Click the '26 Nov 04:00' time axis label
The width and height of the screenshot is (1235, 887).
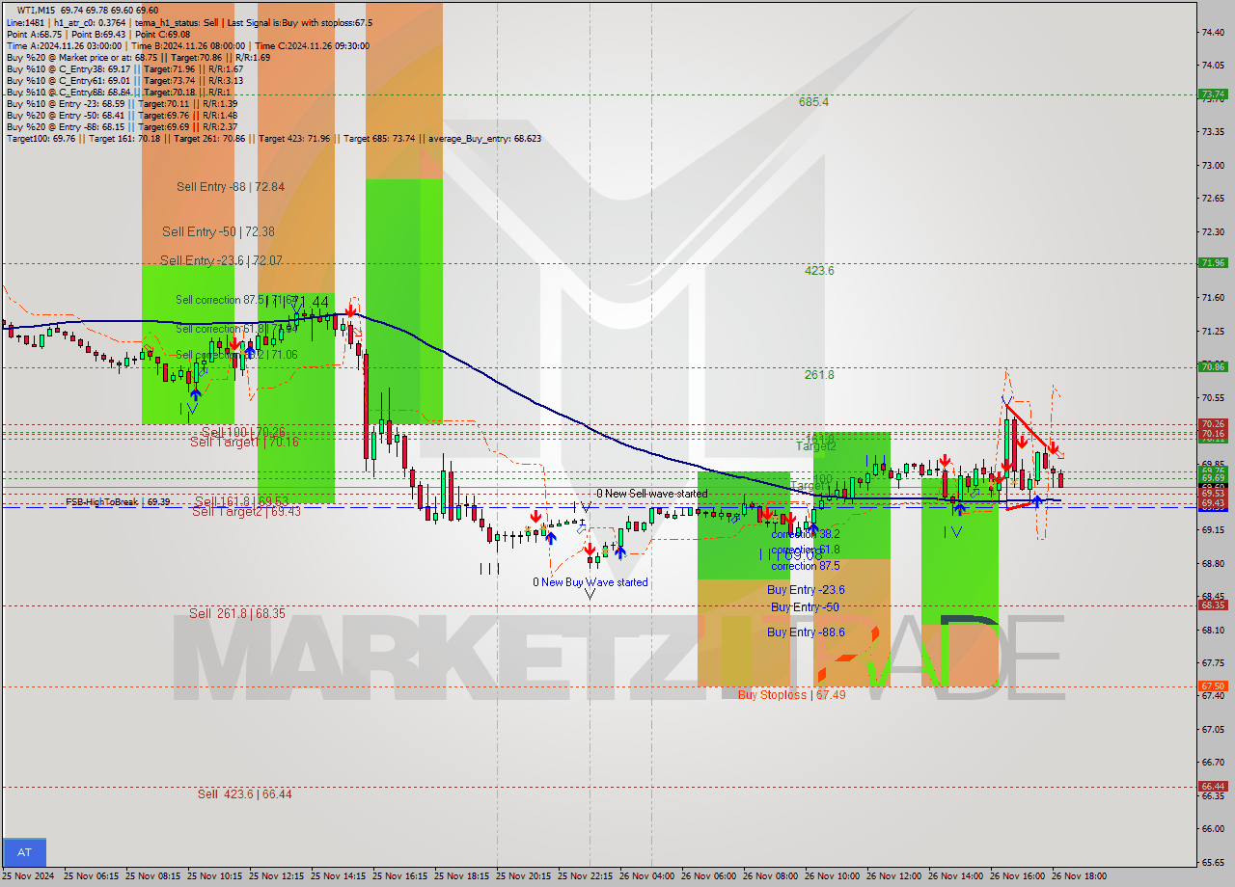point(646,876)
